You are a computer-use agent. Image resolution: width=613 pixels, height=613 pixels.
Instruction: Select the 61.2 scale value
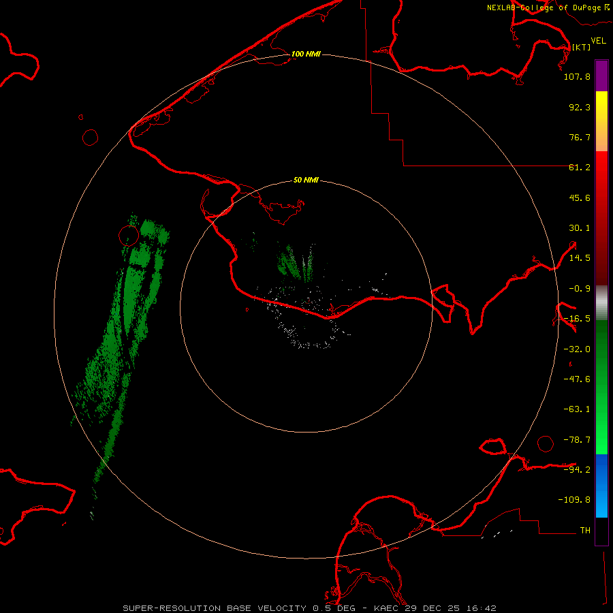point(580,168)
